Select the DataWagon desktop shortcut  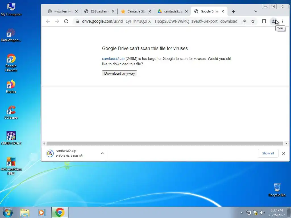point(11,35)
